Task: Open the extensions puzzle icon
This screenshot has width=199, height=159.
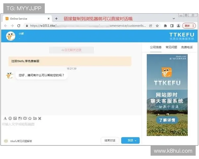Action: tap(165, 26)
